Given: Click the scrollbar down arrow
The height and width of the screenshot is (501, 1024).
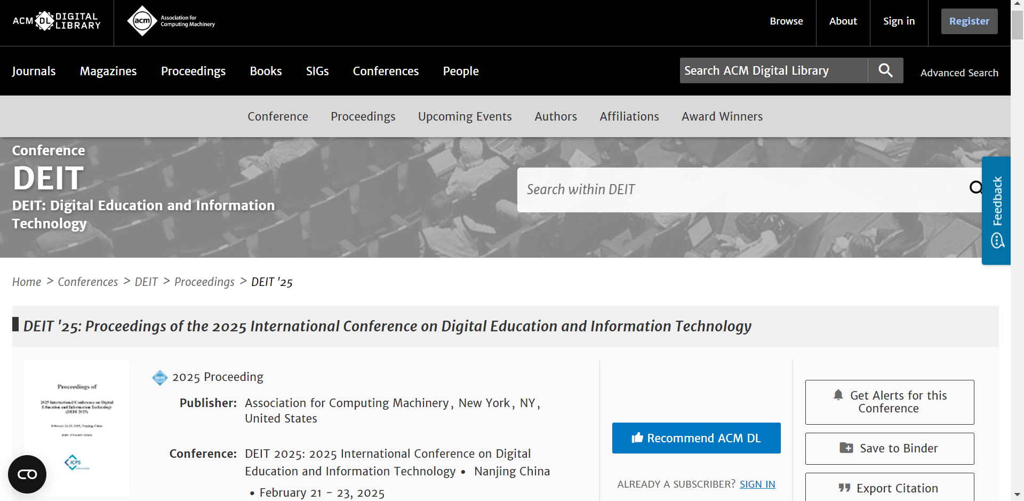Looking at the screenshot, I should [x=1018, y=495].
